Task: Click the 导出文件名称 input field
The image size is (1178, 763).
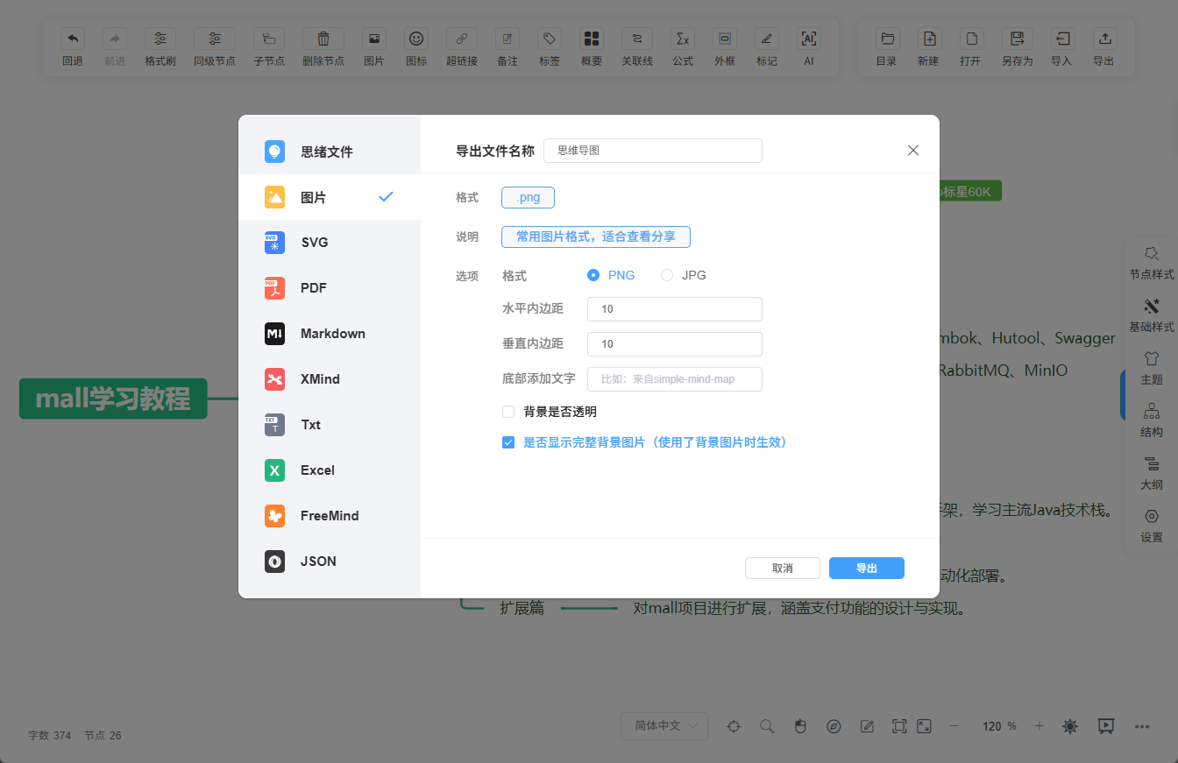Action: click(652, 151)
